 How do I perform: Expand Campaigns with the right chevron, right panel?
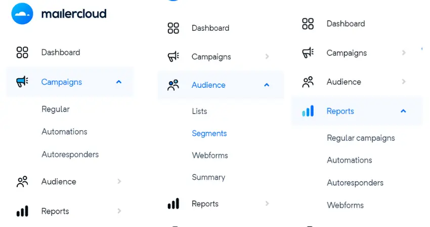point(404,52)
